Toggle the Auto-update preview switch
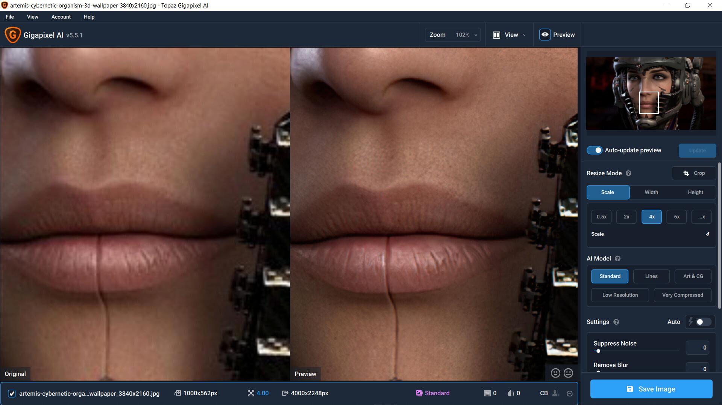The width and height of the screenshot is (722, 405). pos(595,150)
